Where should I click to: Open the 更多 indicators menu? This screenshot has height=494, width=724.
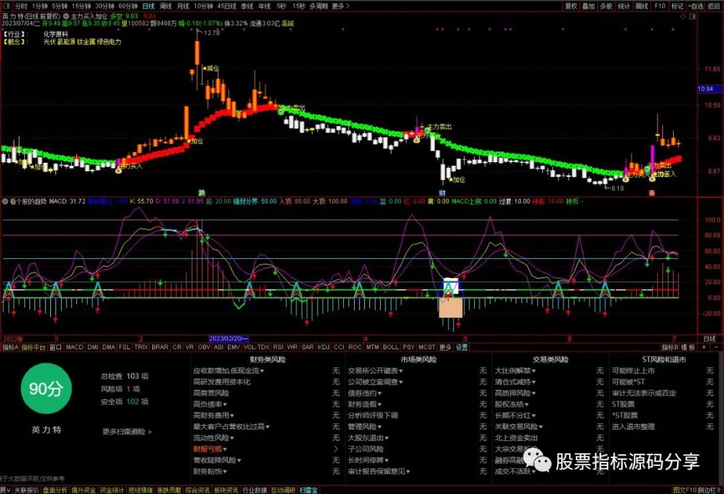(x=445, y=347)
